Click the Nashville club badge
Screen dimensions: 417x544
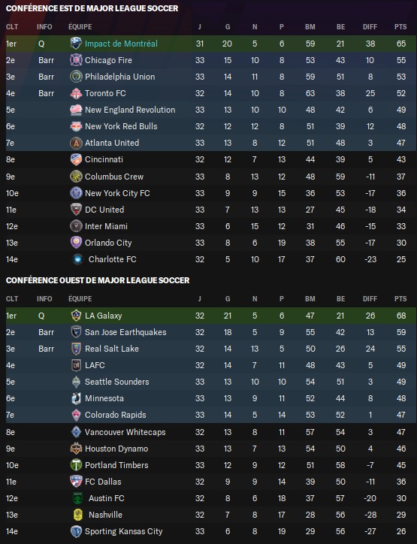point(78,515)
